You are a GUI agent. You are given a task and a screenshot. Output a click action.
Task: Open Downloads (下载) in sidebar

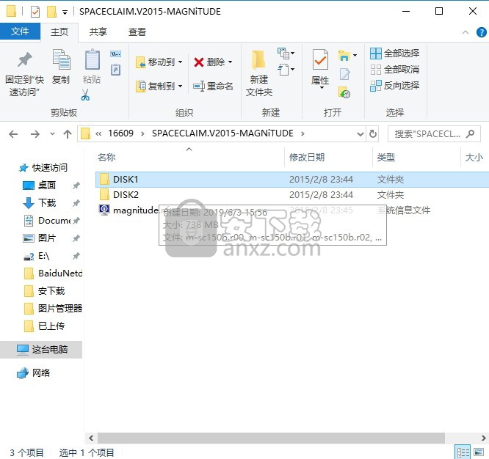coord(40,203)
